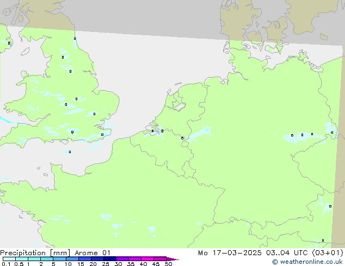
Task: Click the precipitation marker over Northern Ireland
Action: pos(9,43)
